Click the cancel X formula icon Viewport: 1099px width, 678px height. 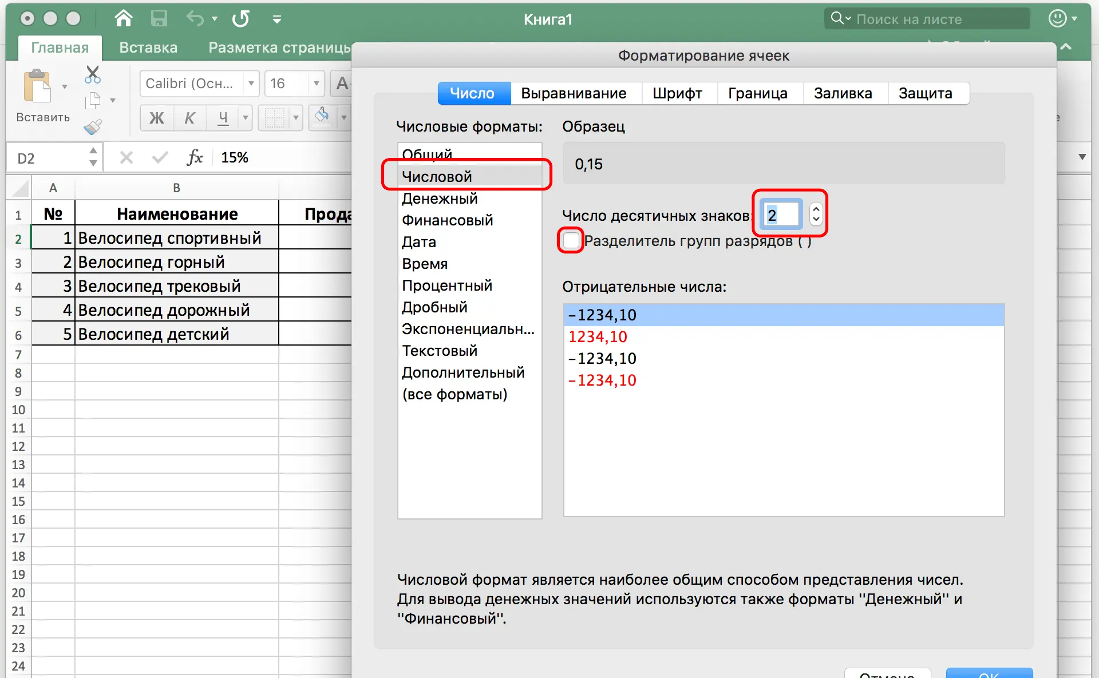[126, 157]
